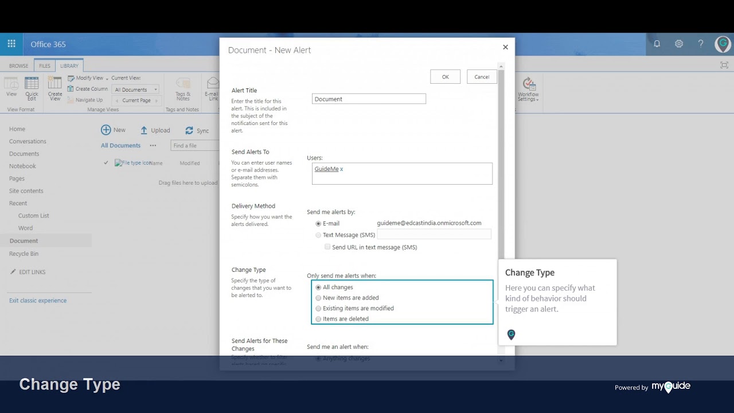
Task: Select the E-mail delivery radio button
Action: coord(318,224)
